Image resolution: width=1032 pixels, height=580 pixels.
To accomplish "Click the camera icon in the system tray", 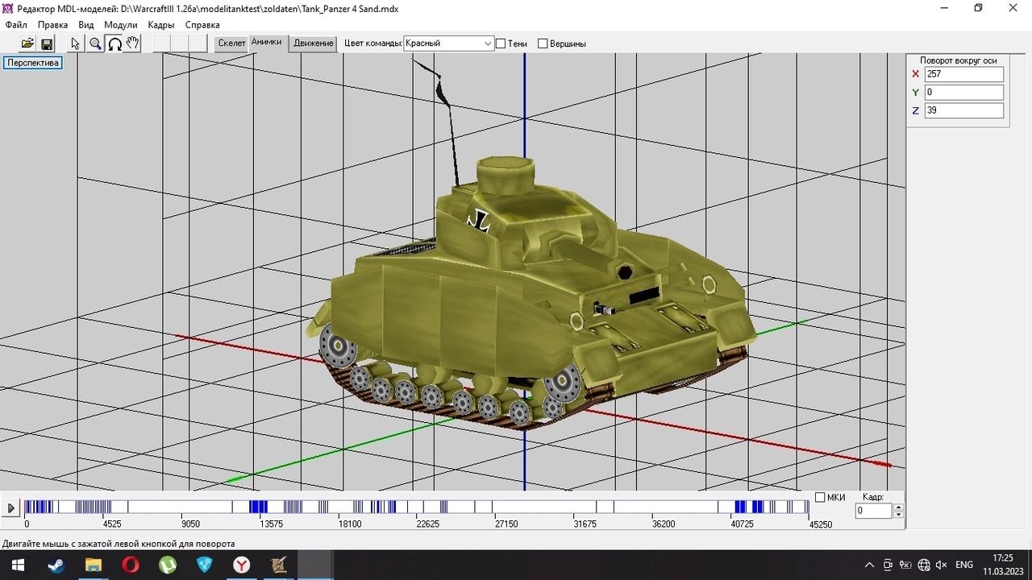I will pyautogui.click(x=888, y=565).
